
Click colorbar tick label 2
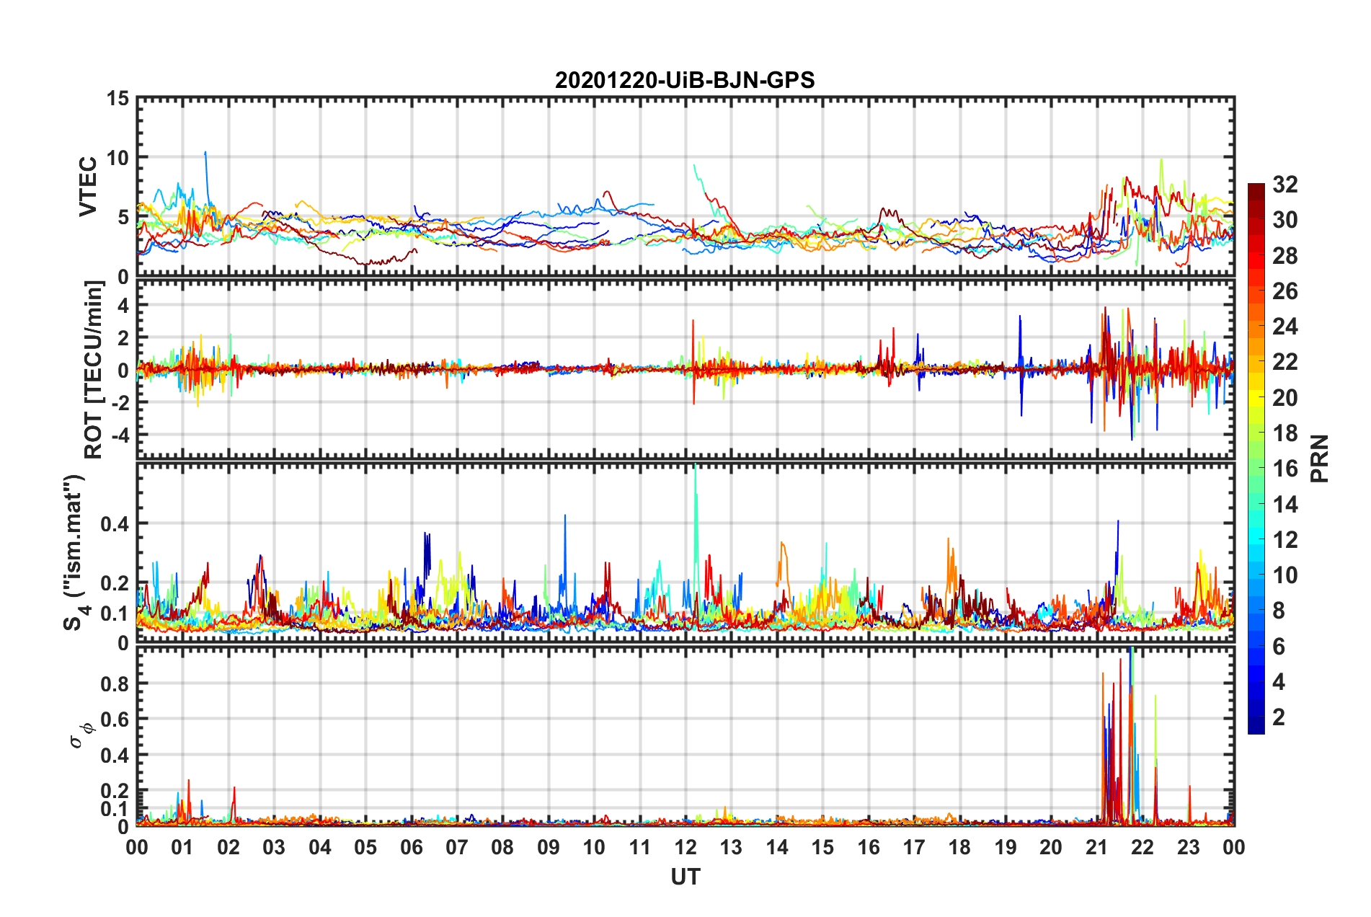(x=1279, y=717)
